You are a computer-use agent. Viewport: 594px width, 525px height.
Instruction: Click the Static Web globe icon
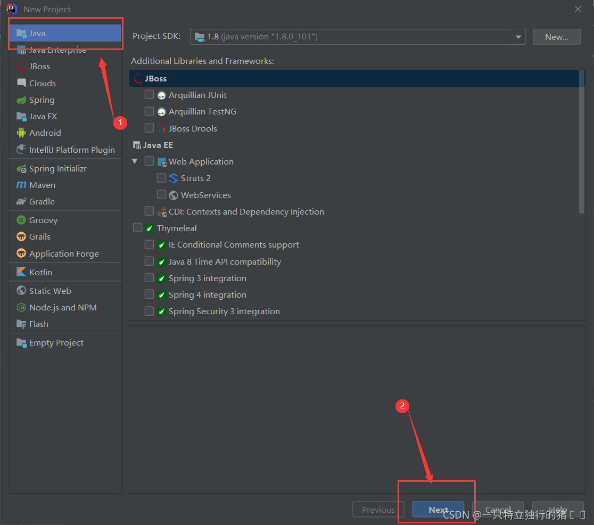(x=21, y=291)
